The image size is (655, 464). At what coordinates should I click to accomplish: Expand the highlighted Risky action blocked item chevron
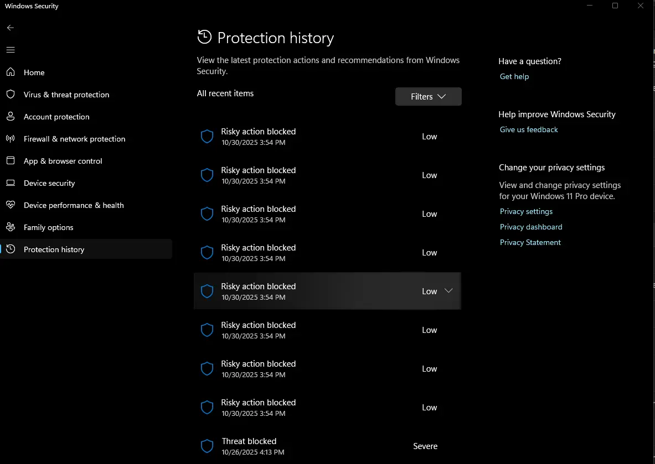coord(448,291)
